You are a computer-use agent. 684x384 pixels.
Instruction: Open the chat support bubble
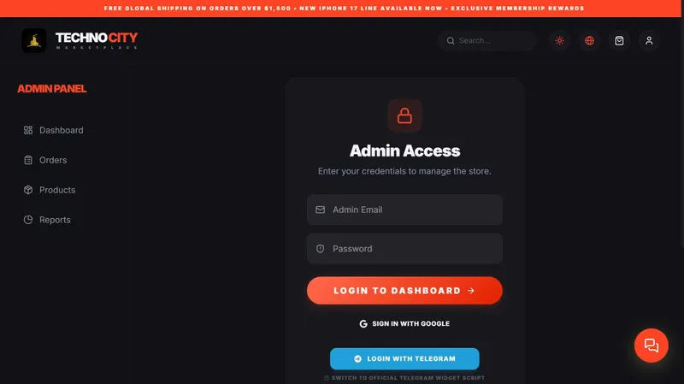pos(652,346)
